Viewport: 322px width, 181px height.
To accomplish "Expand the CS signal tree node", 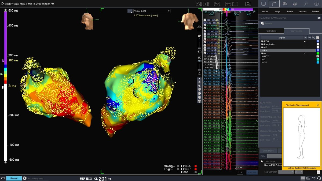I will click(x=262, y=47).
